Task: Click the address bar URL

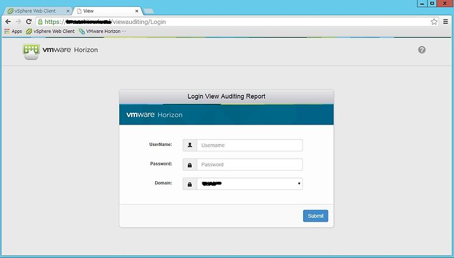Action: (x=105, y=21)
